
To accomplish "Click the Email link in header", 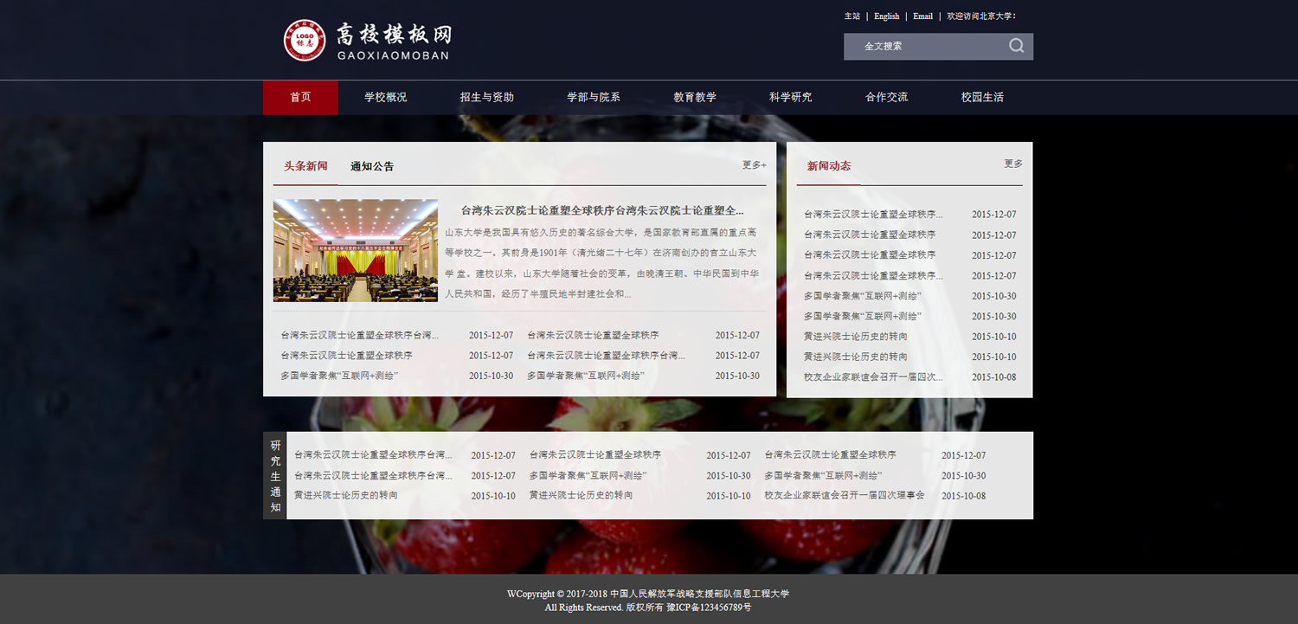I will point(922,16).
